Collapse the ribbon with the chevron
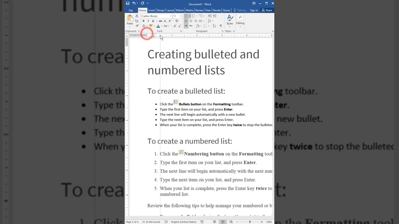399x224 pixels. (x=272, y=31)
